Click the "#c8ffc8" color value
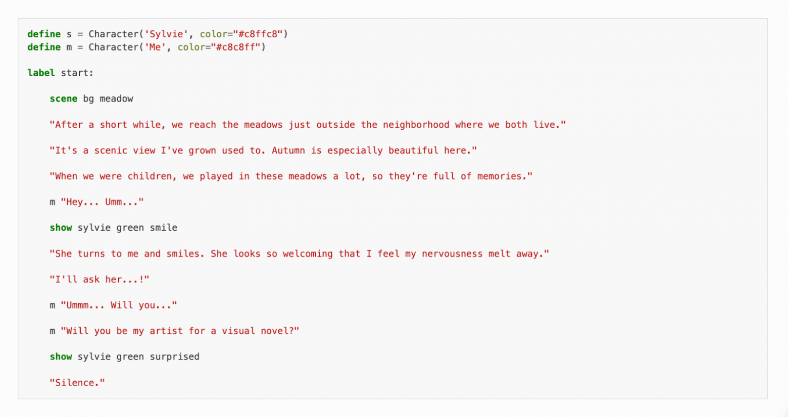The height and width of the screenshot is (417, 788). click(258, 34)
